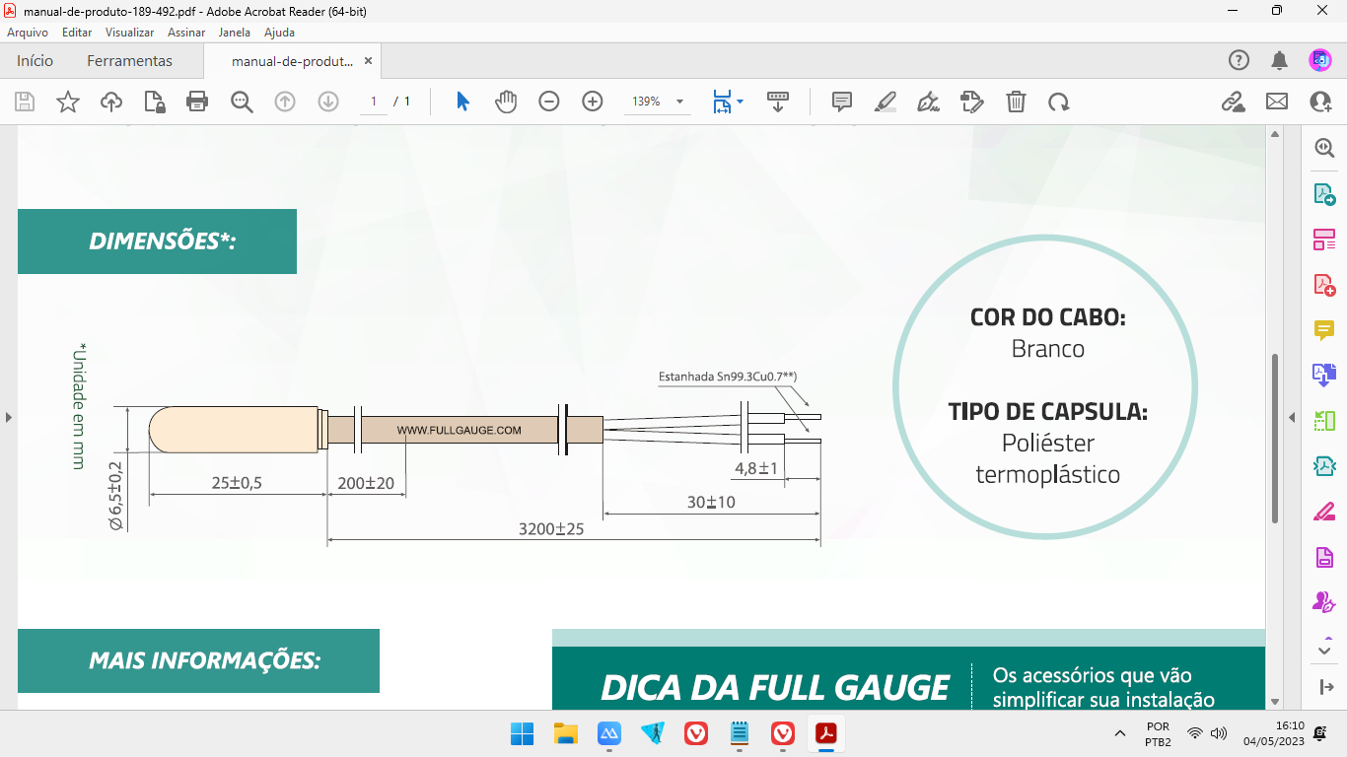Click the scrolling mode keyboard icon

778,102
